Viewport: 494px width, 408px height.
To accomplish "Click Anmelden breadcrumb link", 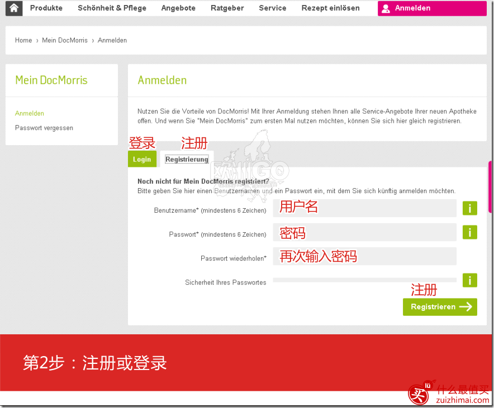I will click(x=112, y=40).
